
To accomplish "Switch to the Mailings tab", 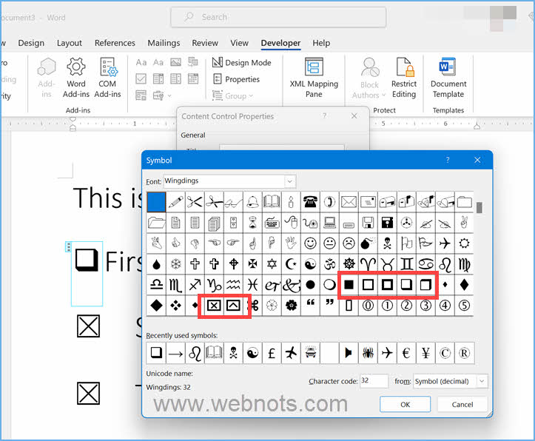I will point(164,43).
